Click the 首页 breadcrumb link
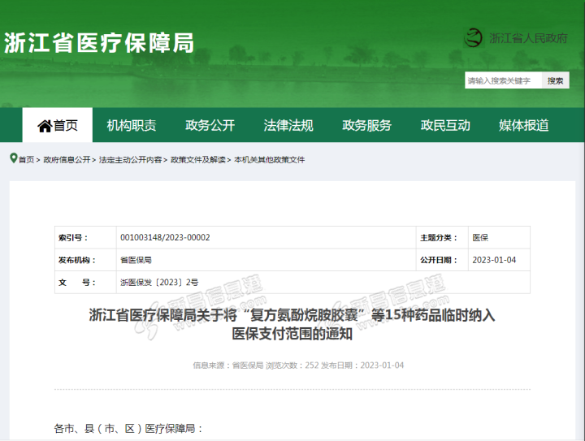Screen dimensions: 585x441 (27, 160)
